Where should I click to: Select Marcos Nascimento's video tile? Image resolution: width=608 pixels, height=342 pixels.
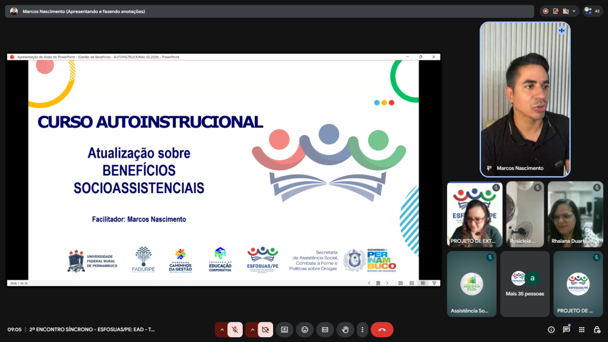pos(525,100)
